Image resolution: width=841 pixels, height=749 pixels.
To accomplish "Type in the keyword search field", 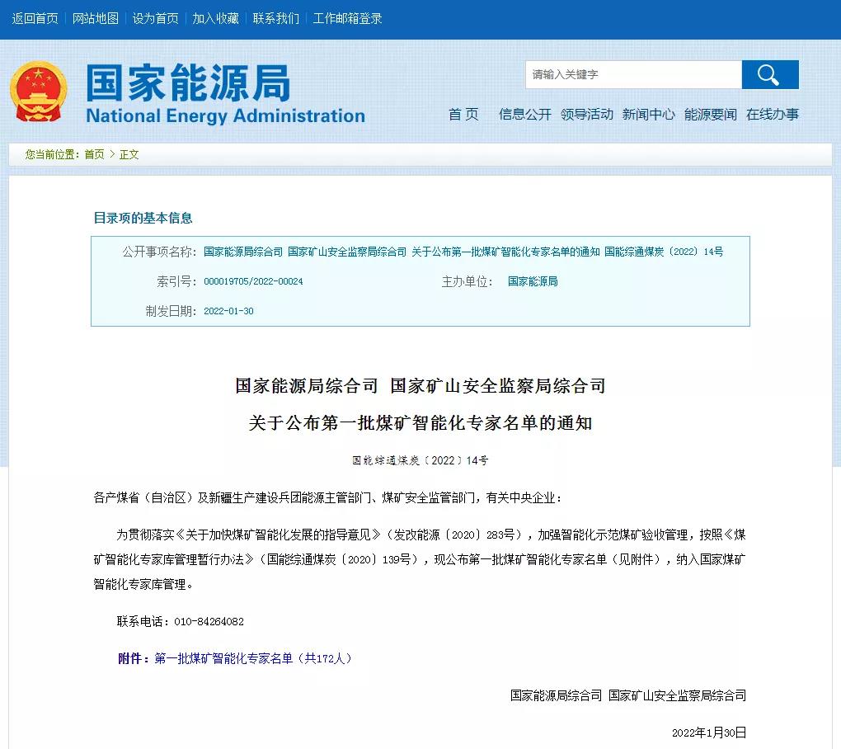I will [x=632, y=75].
